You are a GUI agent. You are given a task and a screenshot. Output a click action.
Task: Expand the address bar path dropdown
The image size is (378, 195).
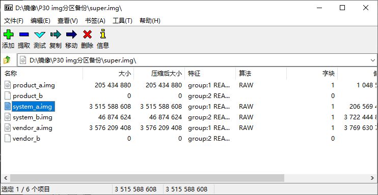(x=373, y=60)
